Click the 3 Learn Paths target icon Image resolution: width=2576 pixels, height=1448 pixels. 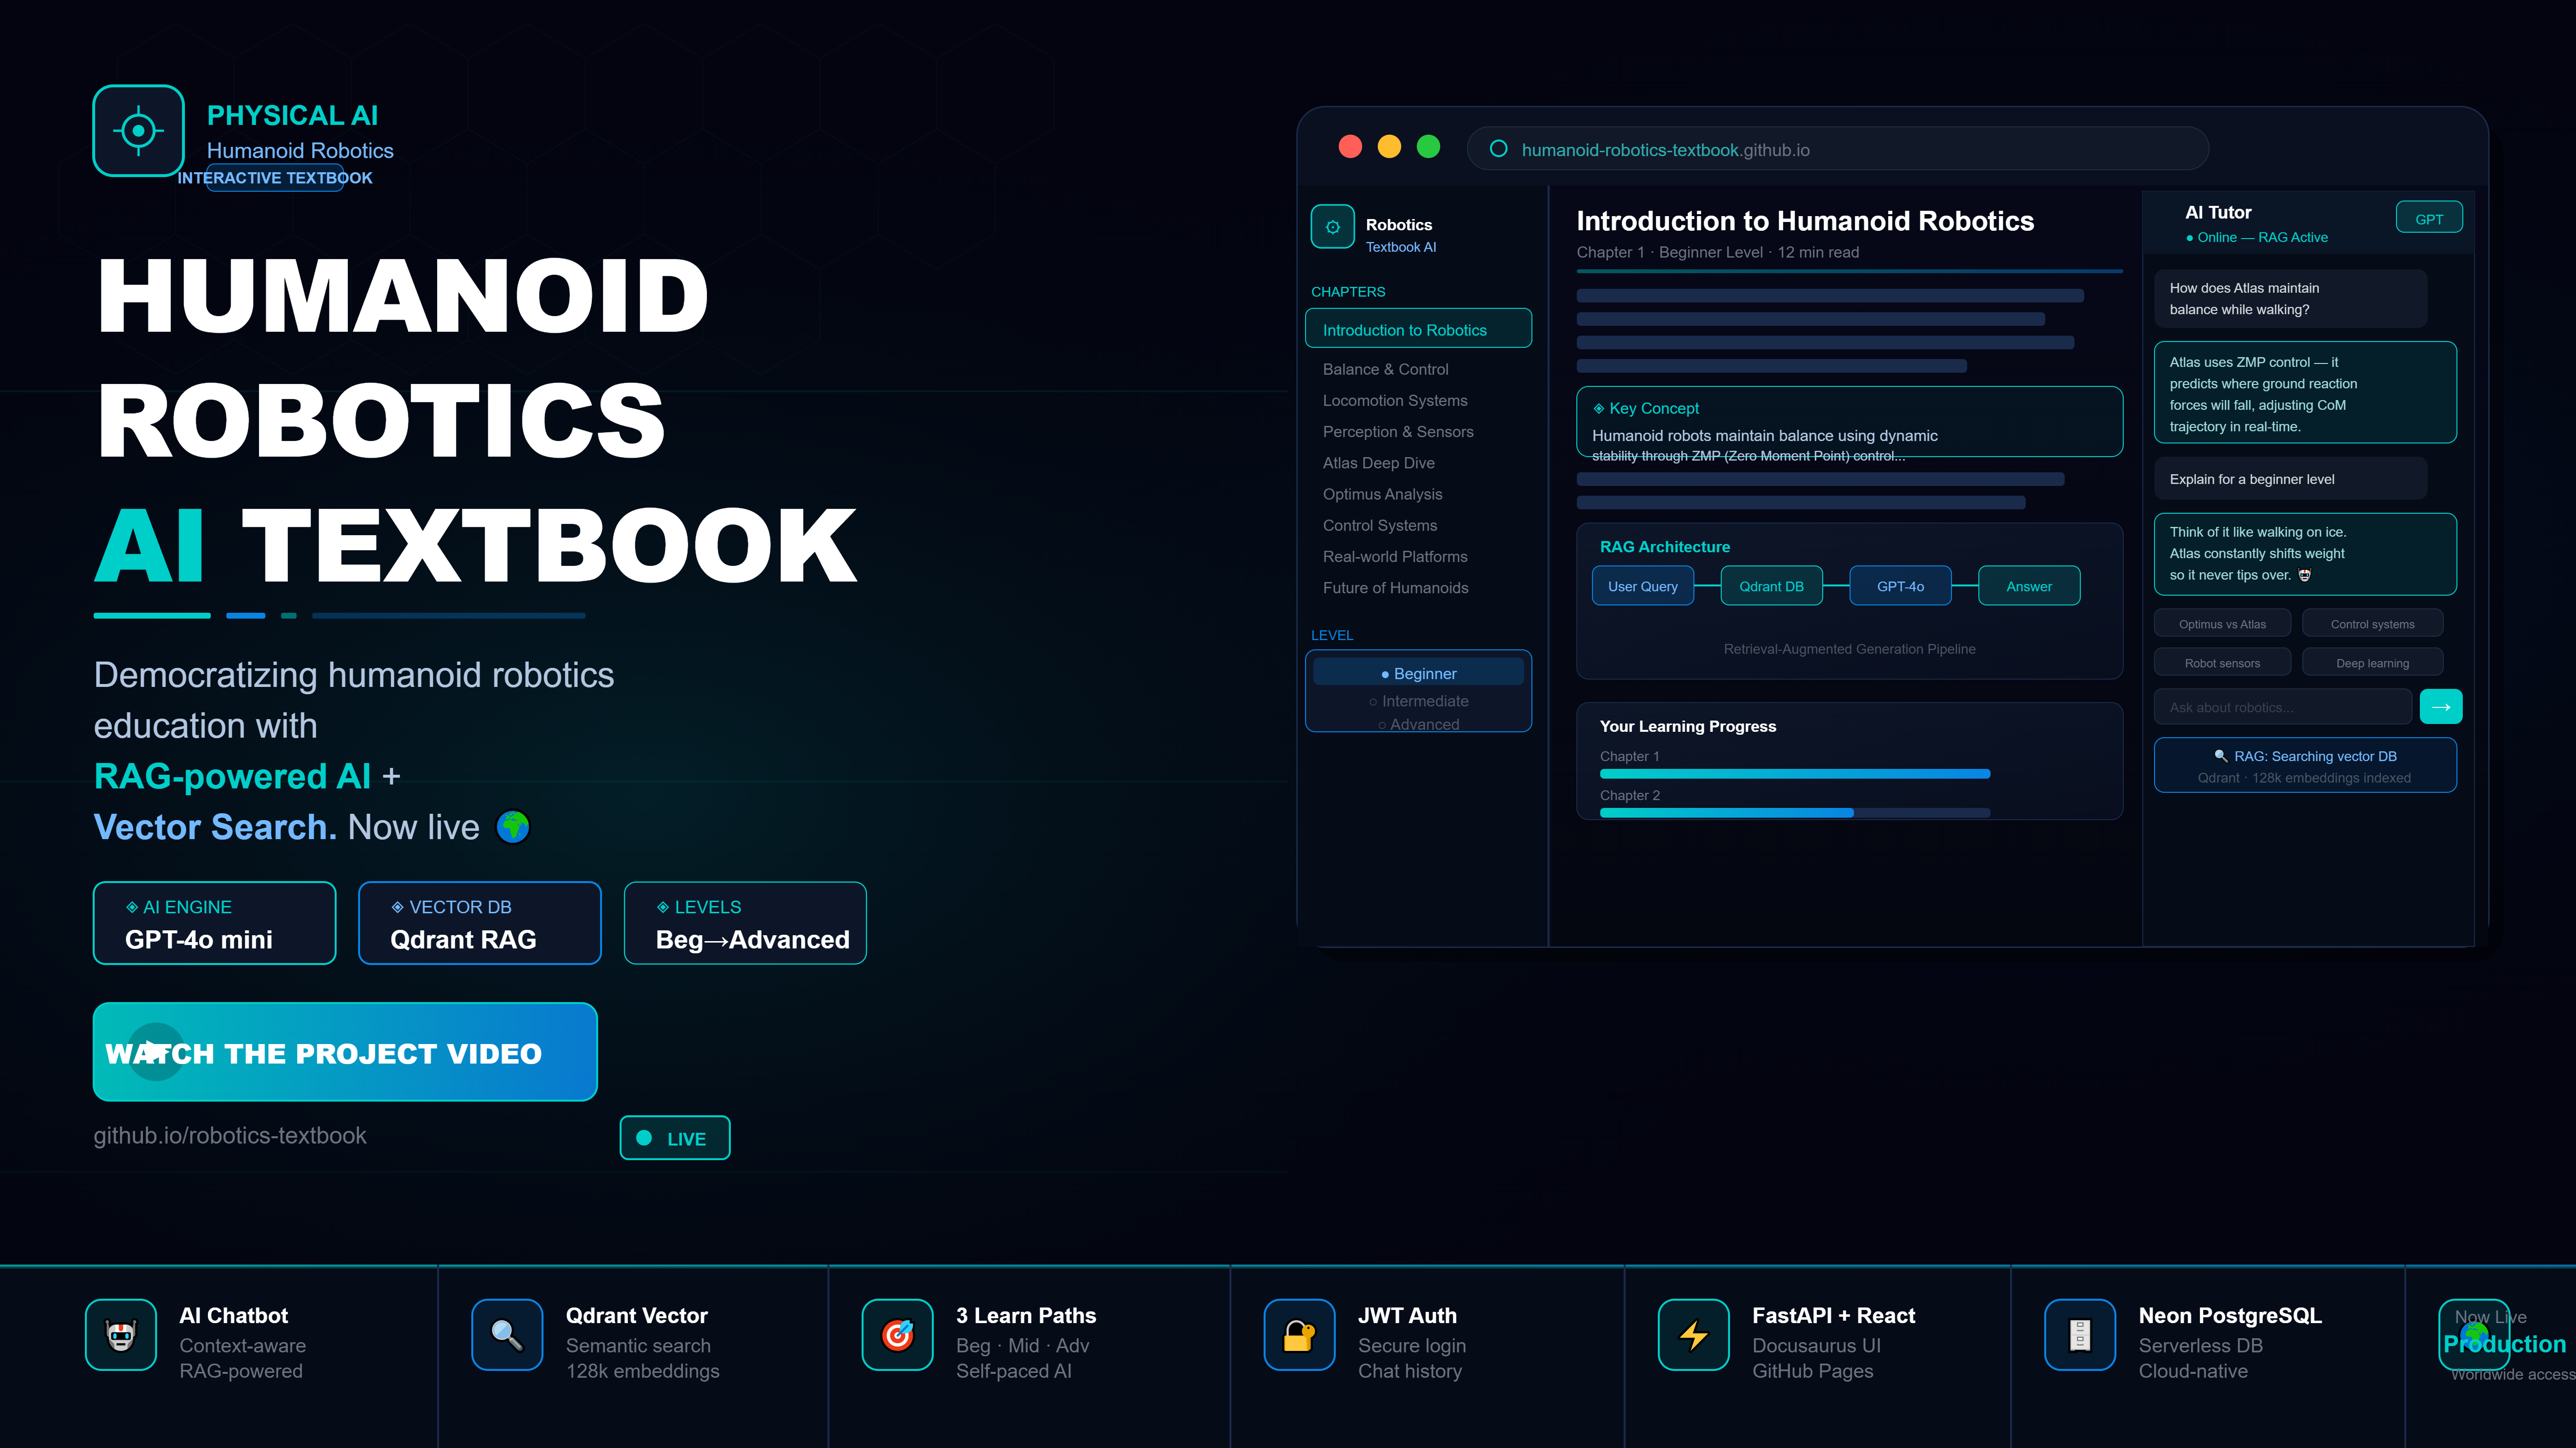coord(898,1335)
